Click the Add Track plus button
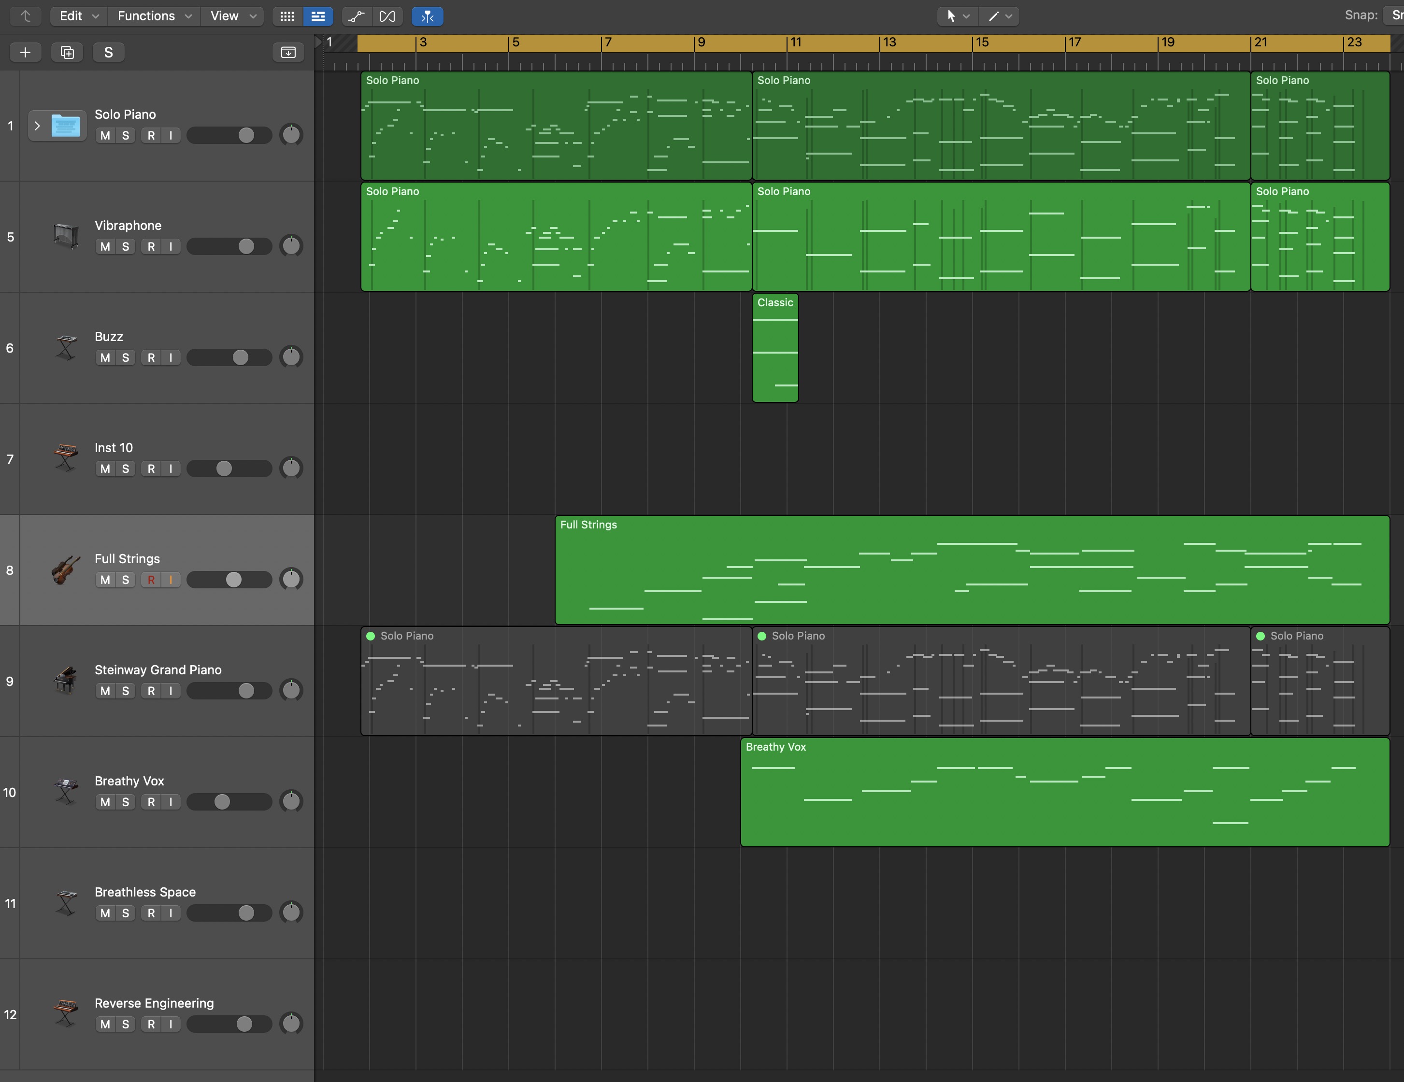1404x1082 pixels. click(x=25, y=52)
